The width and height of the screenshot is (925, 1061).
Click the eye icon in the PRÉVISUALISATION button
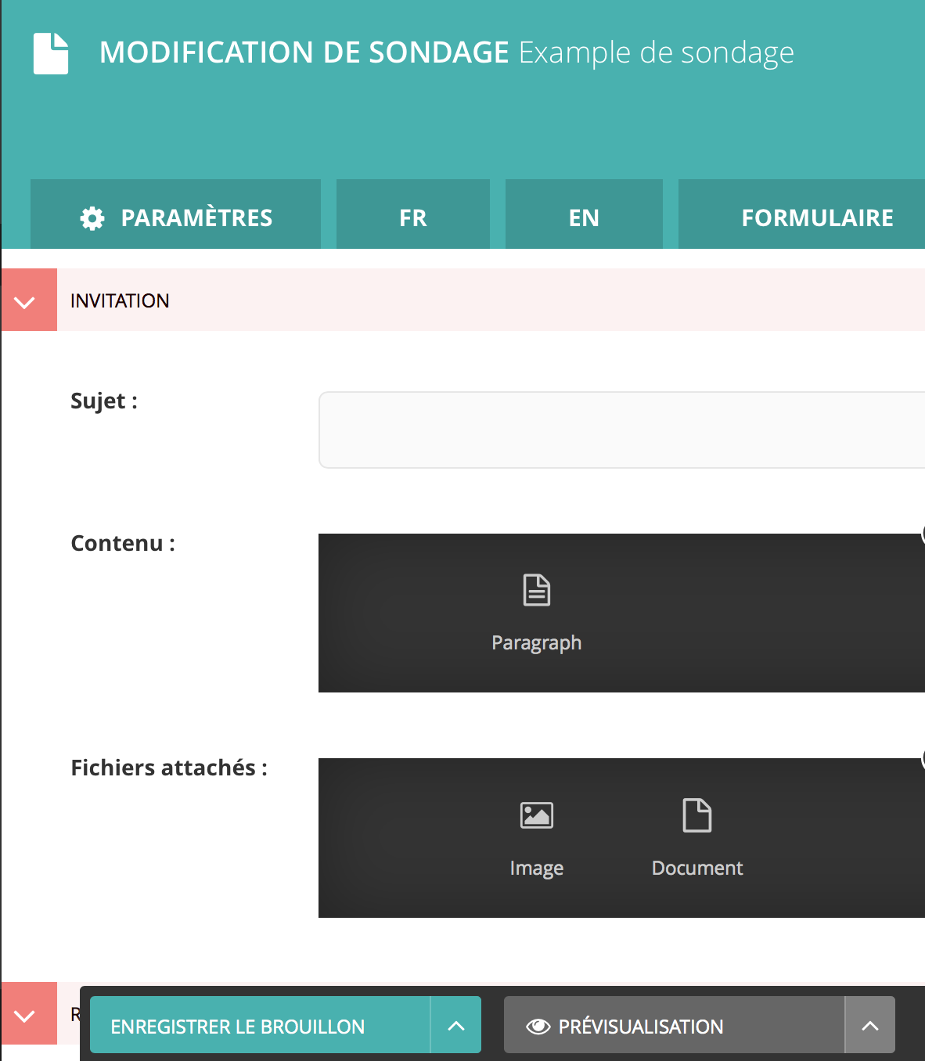pos(538,1027)
